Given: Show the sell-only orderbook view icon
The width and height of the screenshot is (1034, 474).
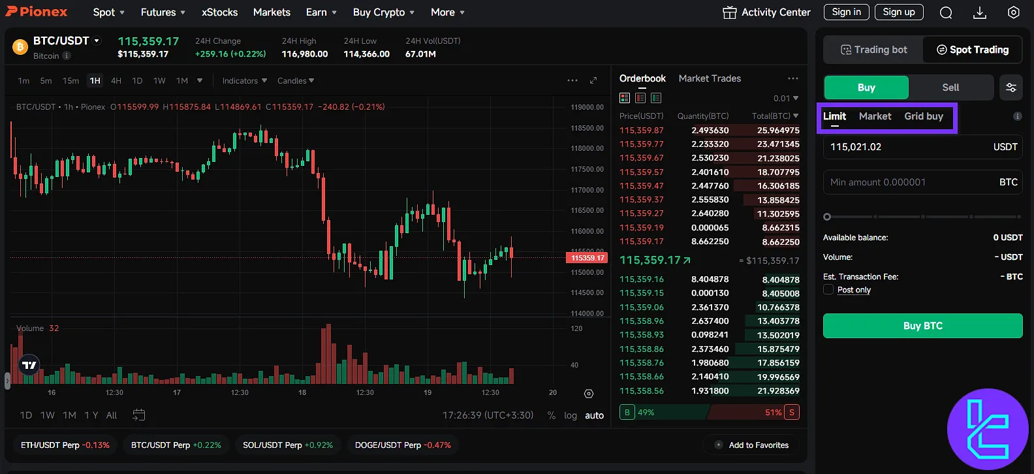Looking at the screenshot, I should tap(640, 98).
